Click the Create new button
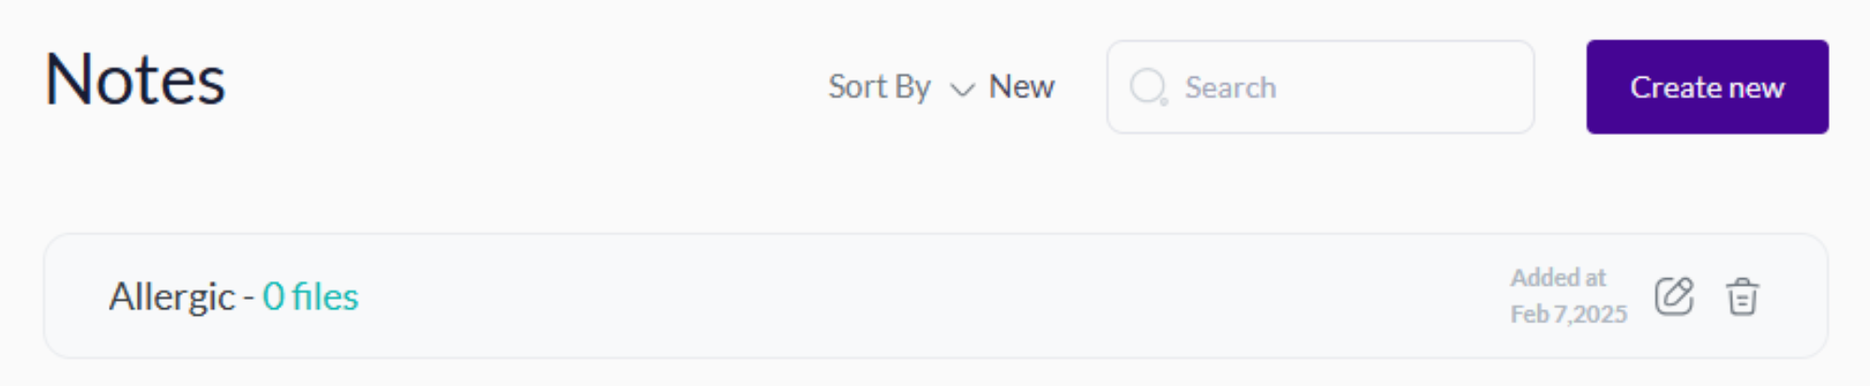Viewport: 1870px width, 386px height. 1707,87
